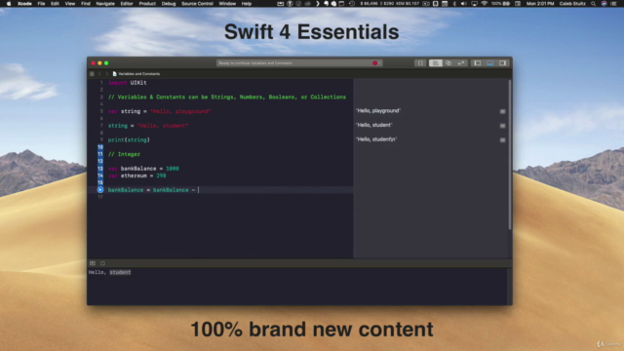
Task: Show Quick Look for "Hello, student" result
Action: 503,126
